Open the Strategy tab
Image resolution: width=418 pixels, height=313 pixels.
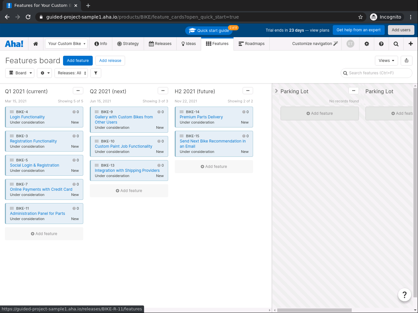coord(128,44)
